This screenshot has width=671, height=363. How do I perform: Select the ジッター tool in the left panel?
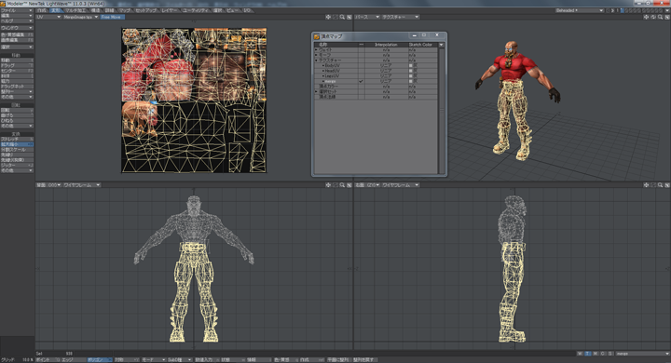17,165
